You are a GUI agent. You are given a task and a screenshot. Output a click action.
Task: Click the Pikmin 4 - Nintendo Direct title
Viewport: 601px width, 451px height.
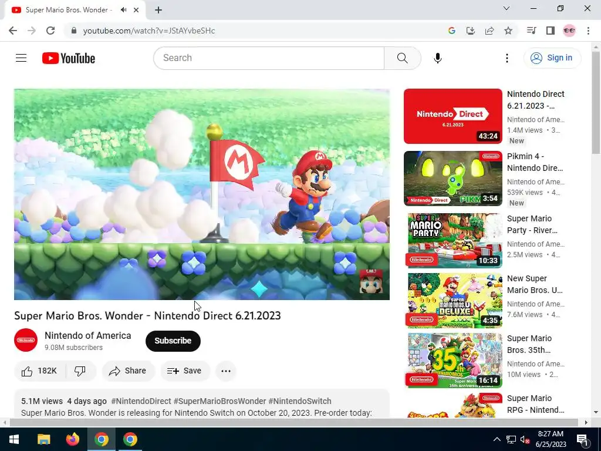click(x=535, y=162)
